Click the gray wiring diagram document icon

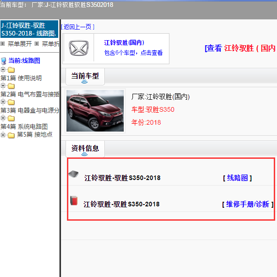click(73, 174)
